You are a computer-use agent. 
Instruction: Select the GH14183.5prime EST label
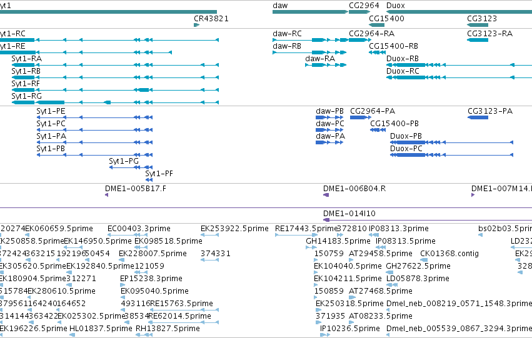click(x=338, y=241)
